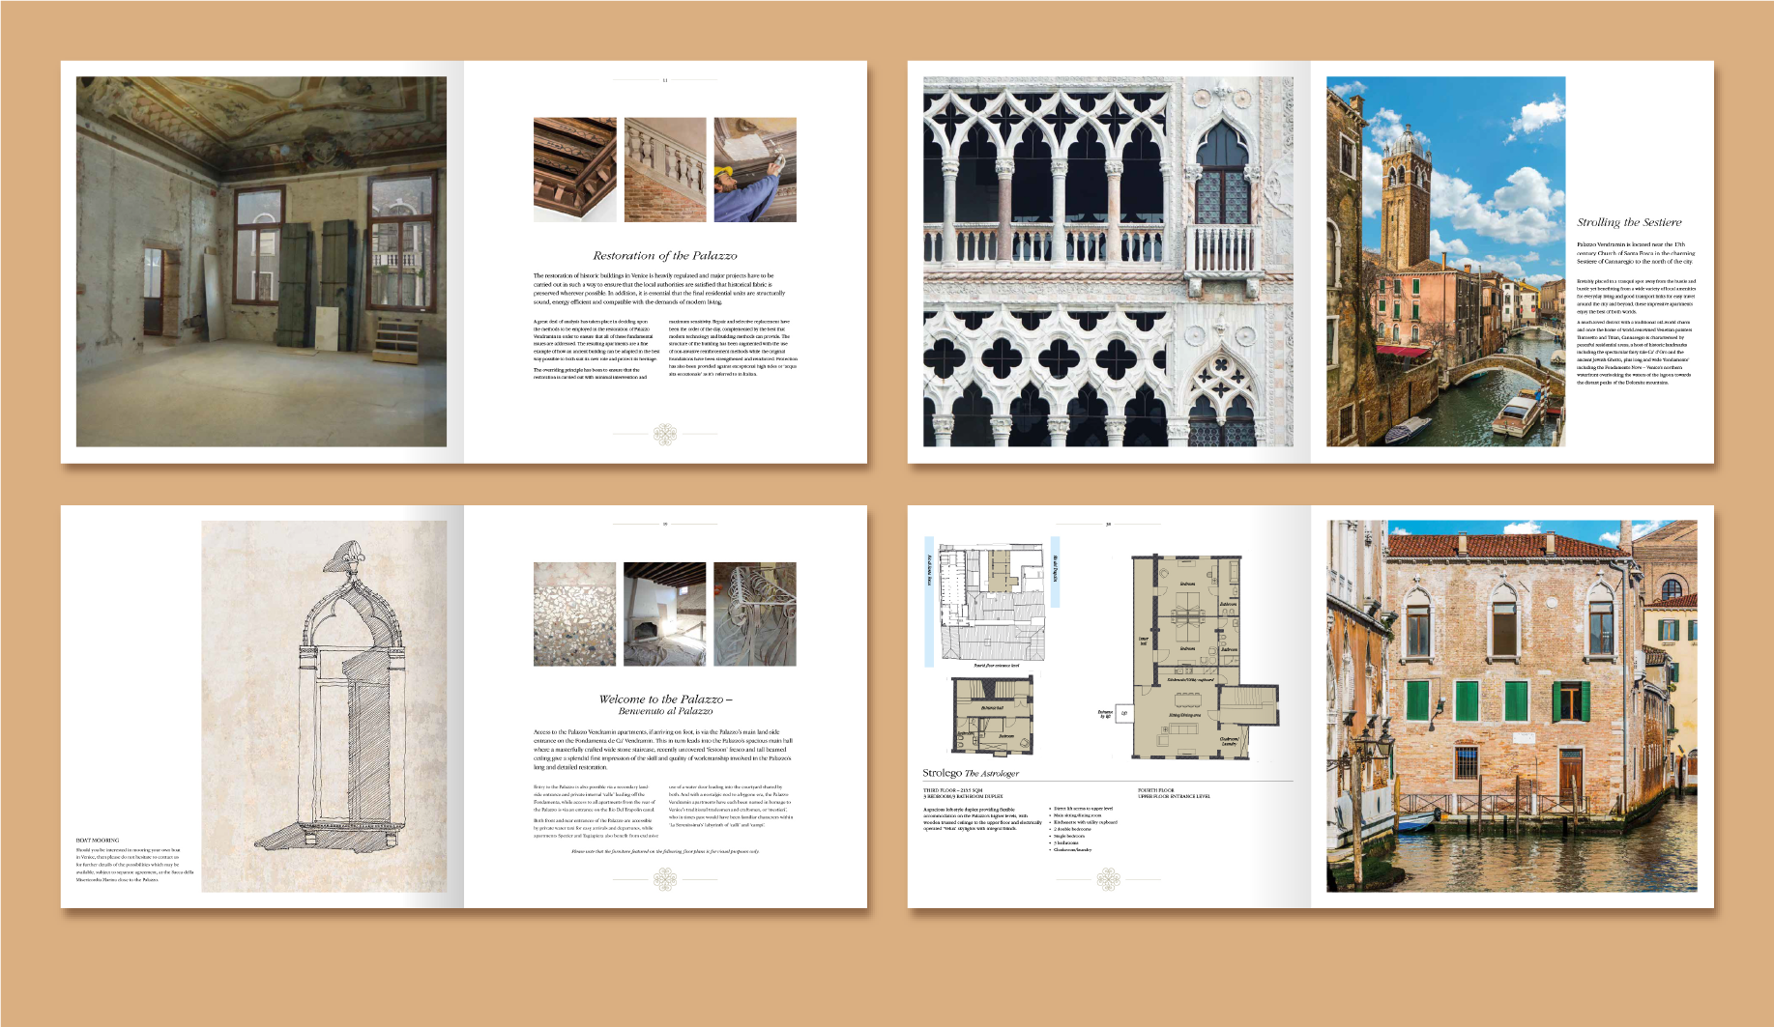Select 'Living/Dining area' label on floor plan

pyautogui.click(x=1184, y=715)
